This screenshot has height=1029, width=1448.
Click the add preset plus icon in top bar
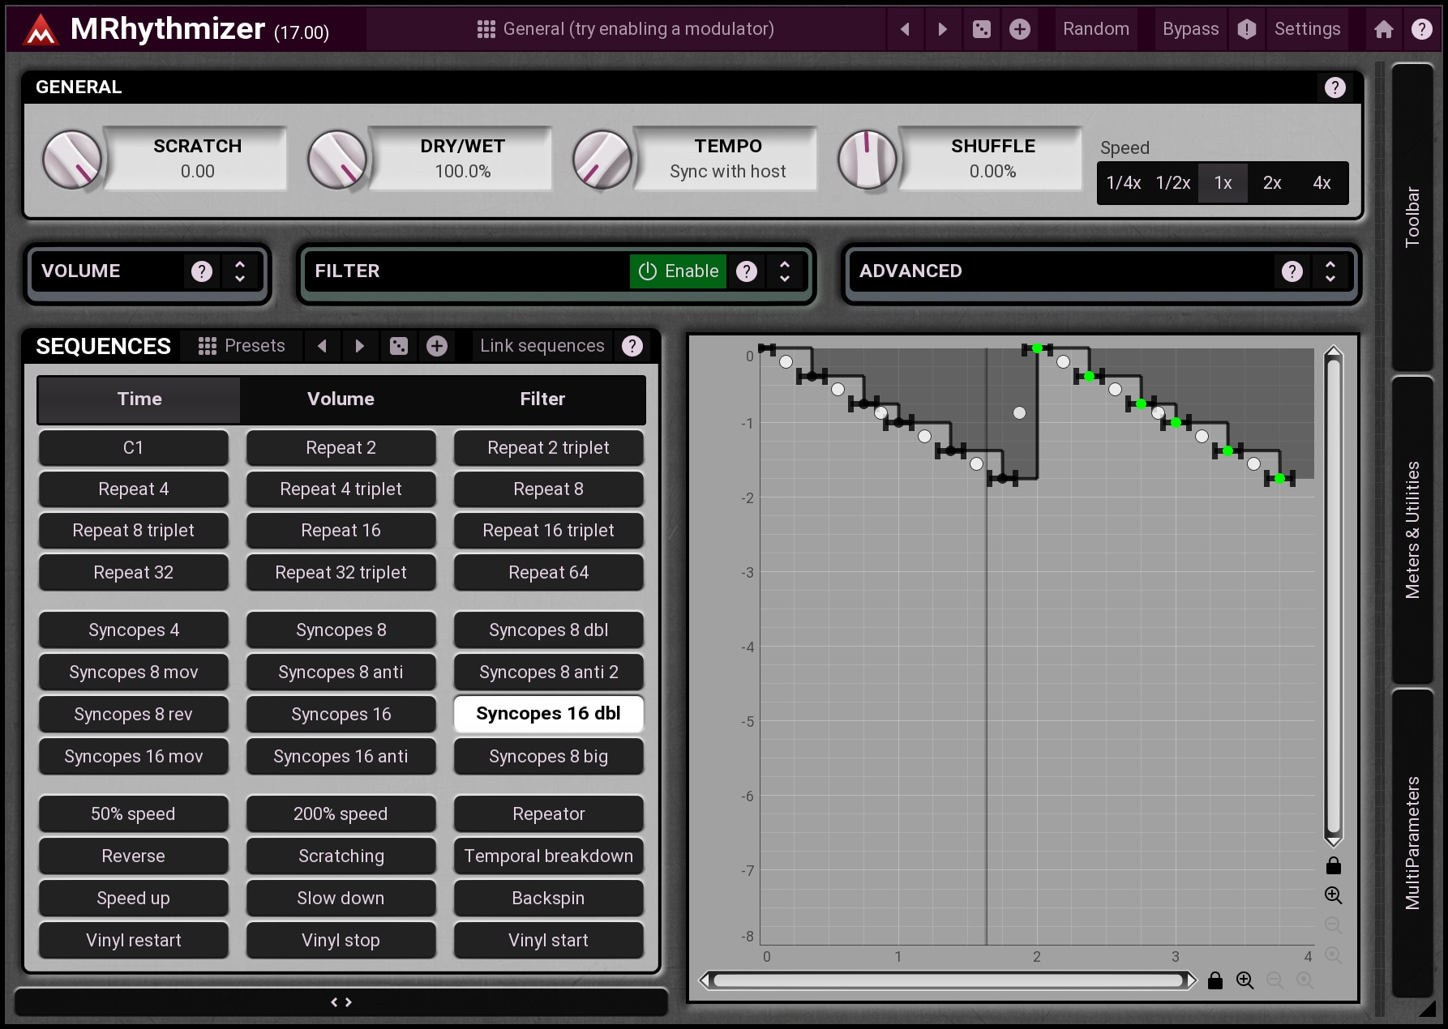point(1019,29)
